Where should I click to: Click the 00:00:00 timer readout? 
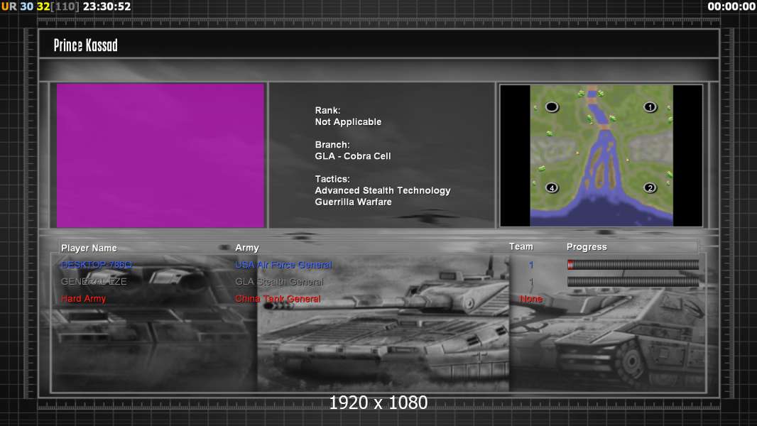coord(731,6)
